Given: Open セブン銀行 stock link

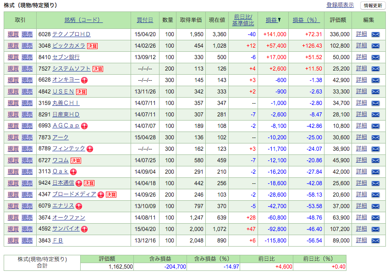Looking at the screenshot, I should click(66, 57).
